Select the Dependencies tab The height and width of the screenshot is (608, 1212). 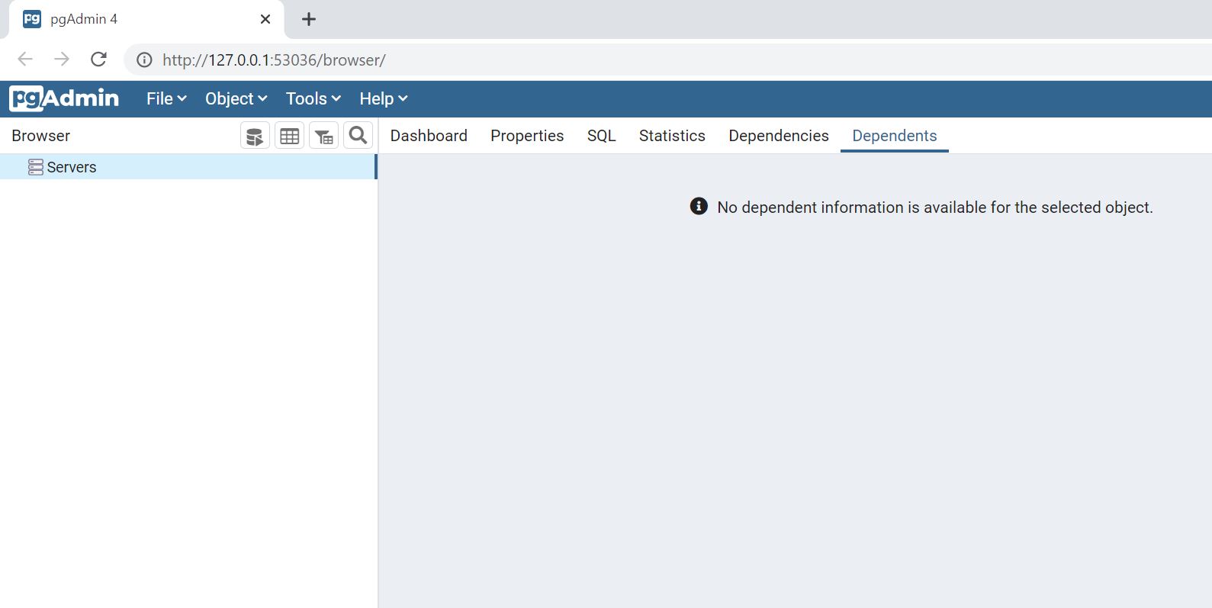click(778, 136)
